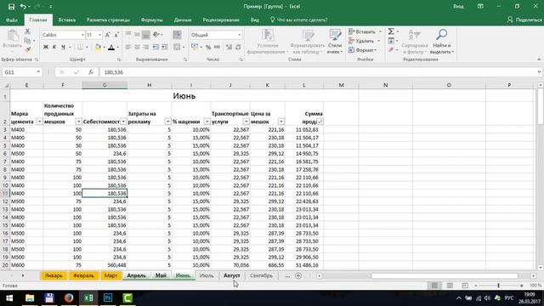Open the Общий number format dropdown

(x=240, y=35)
